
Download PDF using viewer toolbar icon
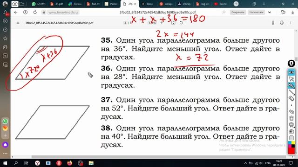[x=273, y=23]
